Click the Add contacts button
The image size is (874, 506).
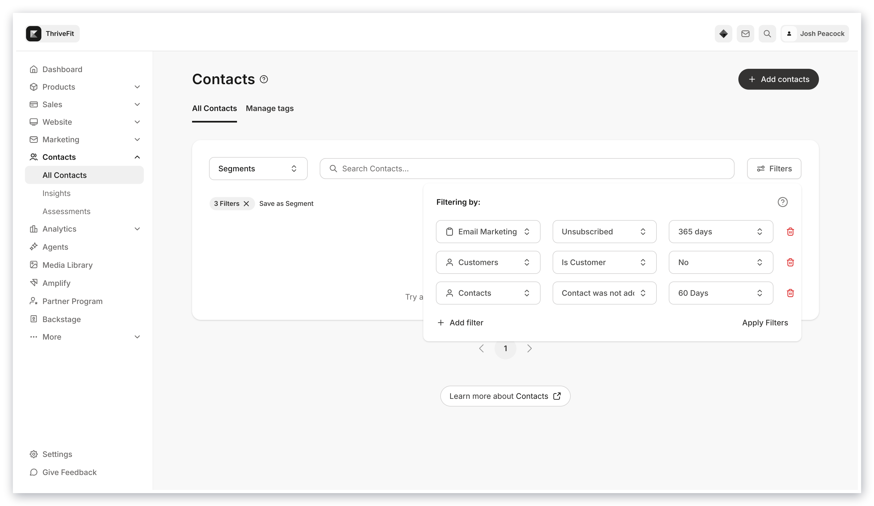tap(778, 79)
